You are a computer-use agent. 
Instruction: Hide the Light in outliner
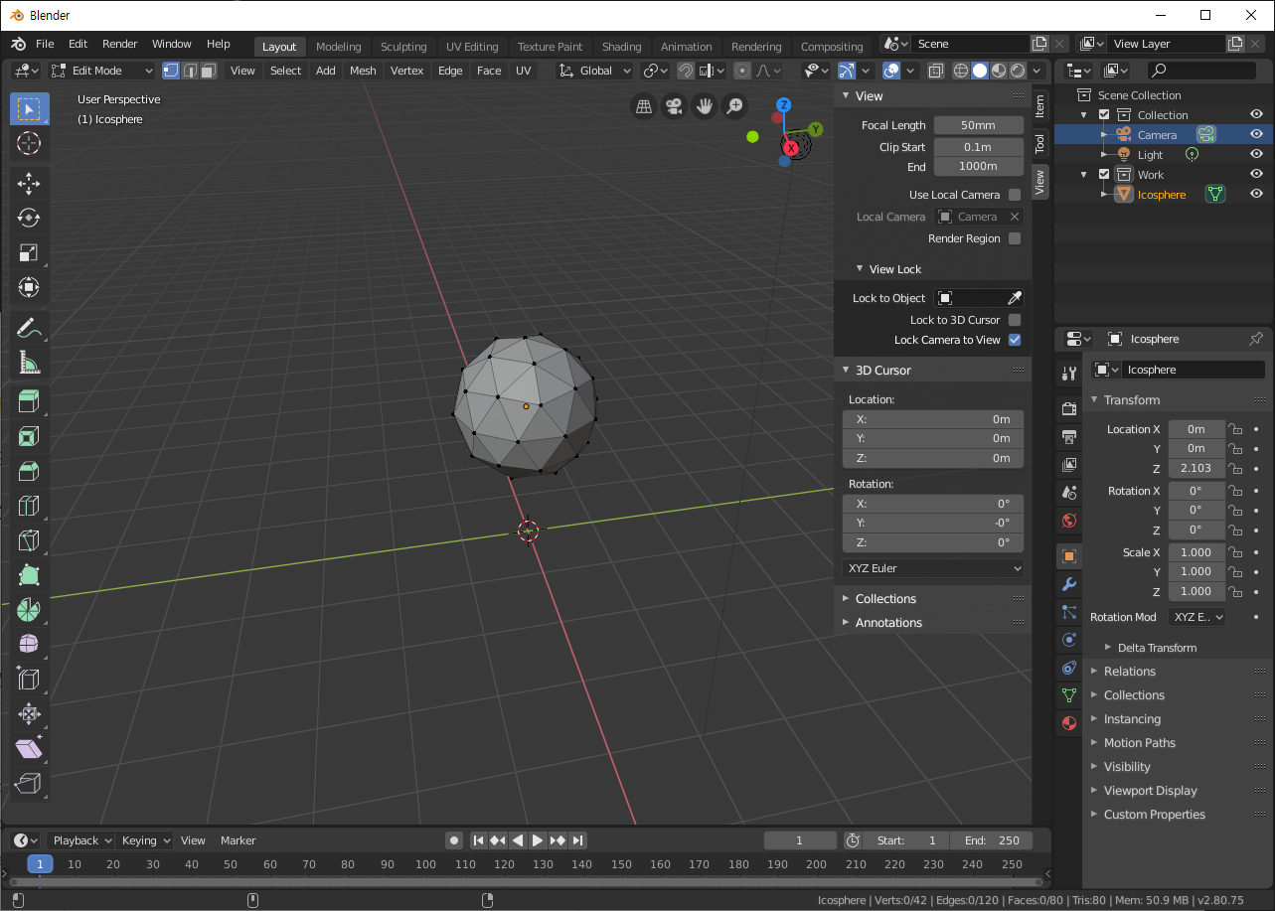click(x=1256, y=154)
